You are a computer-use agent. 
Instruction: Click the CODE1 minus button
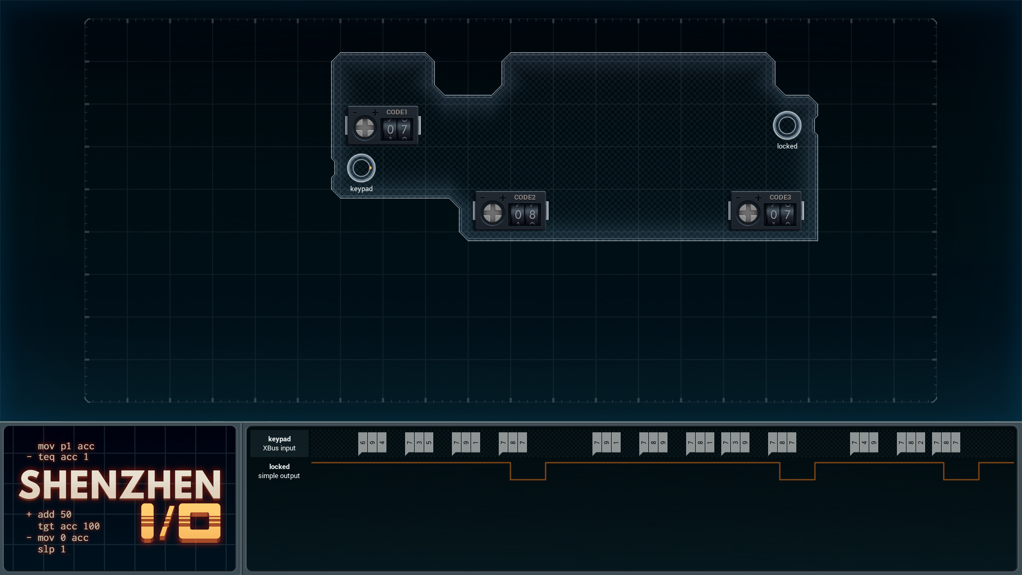point(355,112)
